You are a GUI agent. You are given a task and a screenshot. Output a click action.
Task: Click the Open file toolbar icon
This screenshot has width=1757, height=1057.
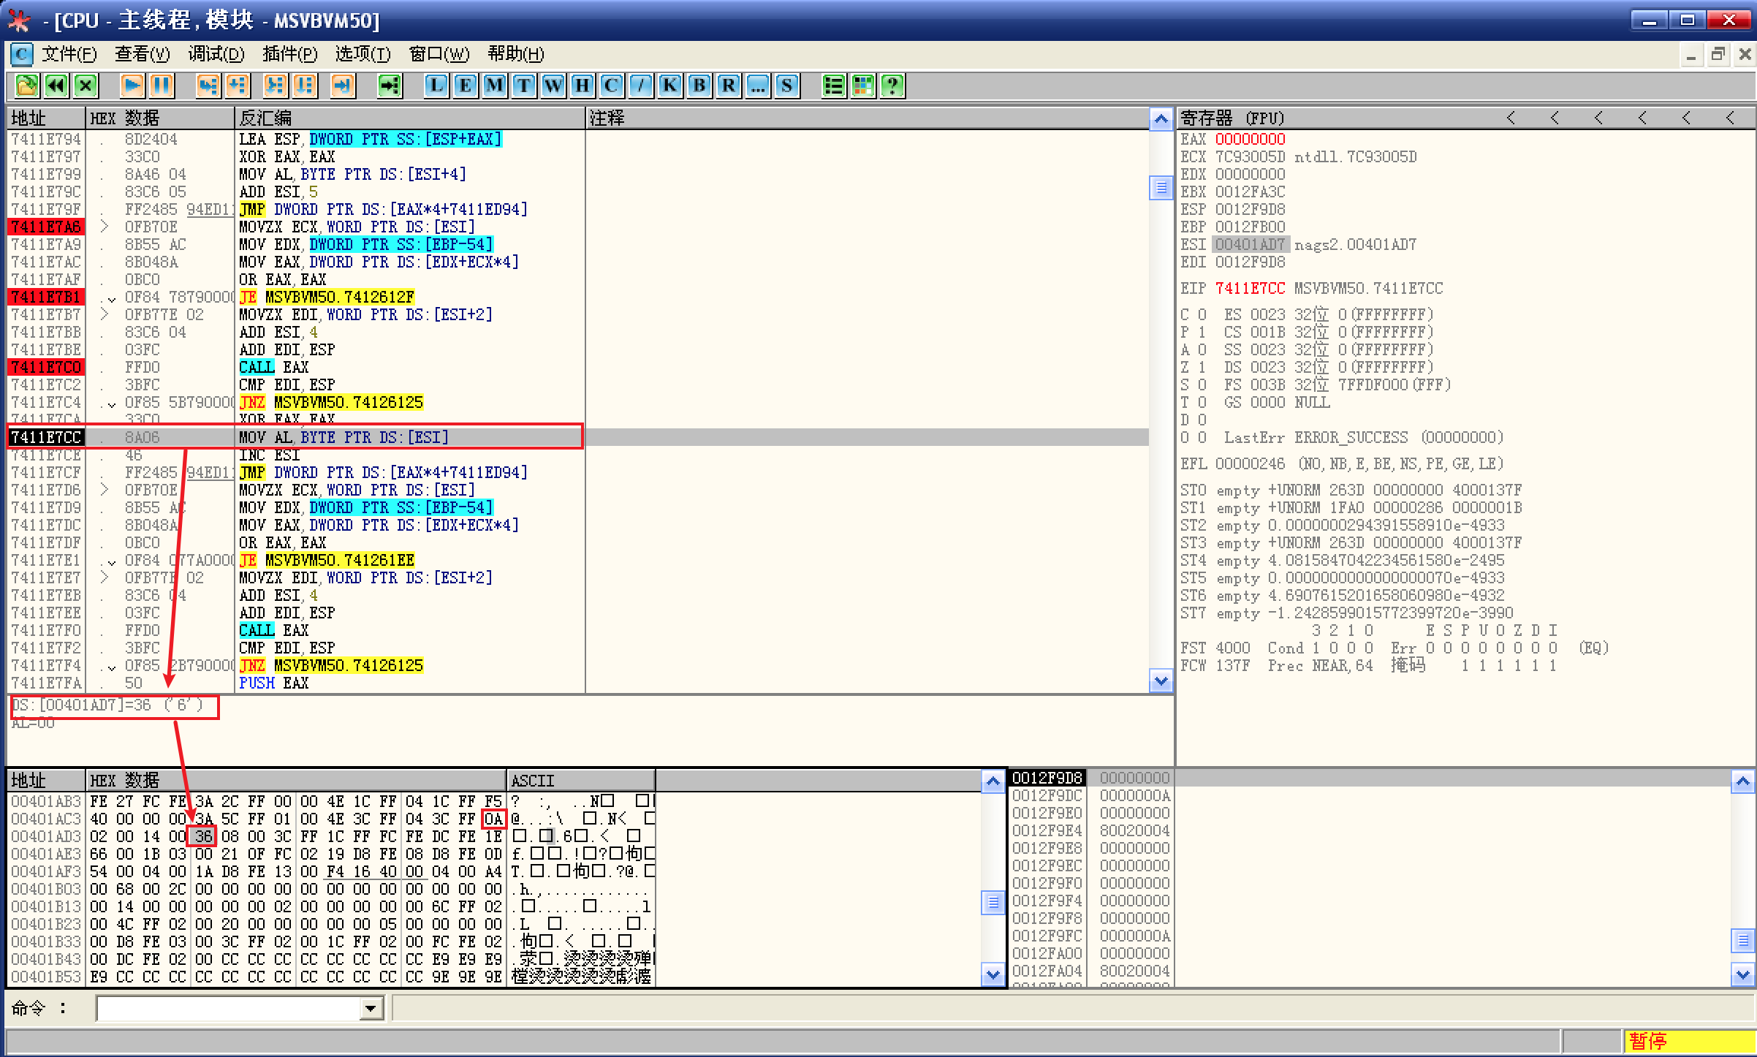coord(27,86)
